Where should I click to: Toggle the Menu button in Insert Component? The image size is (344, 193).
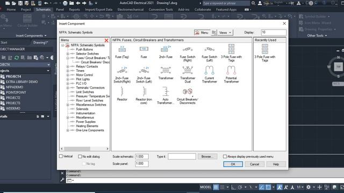pos(202,33)
